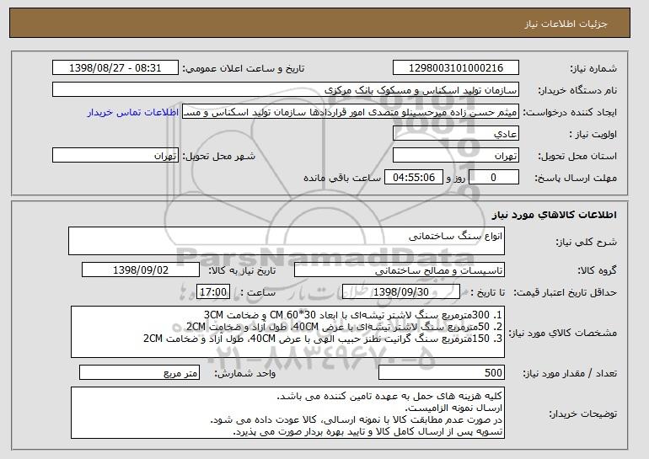
Task: Click note line تسویه پس از ارسال کامل کالا
Action: pyautogui.click(x=368, y=432)
